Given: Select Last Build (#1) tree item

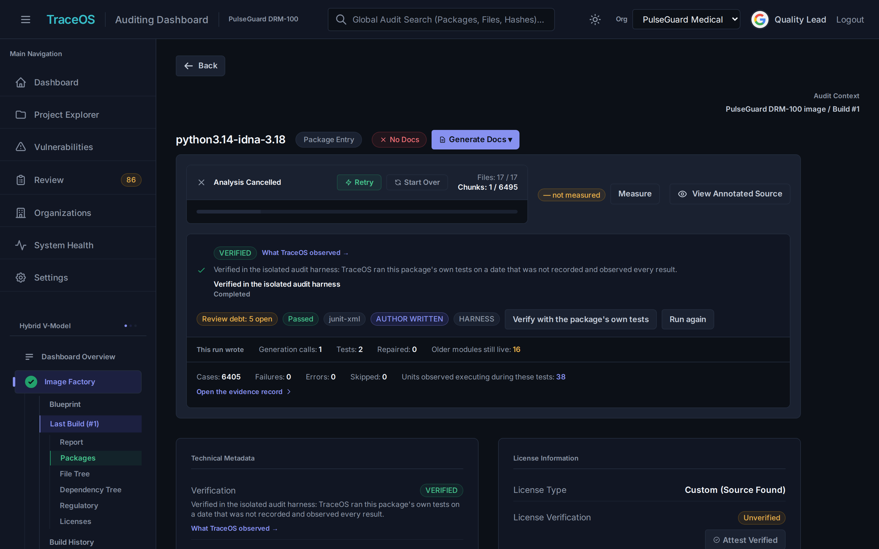Looking at the screenshot, I should pyautogui.click(x=91, y=424).
